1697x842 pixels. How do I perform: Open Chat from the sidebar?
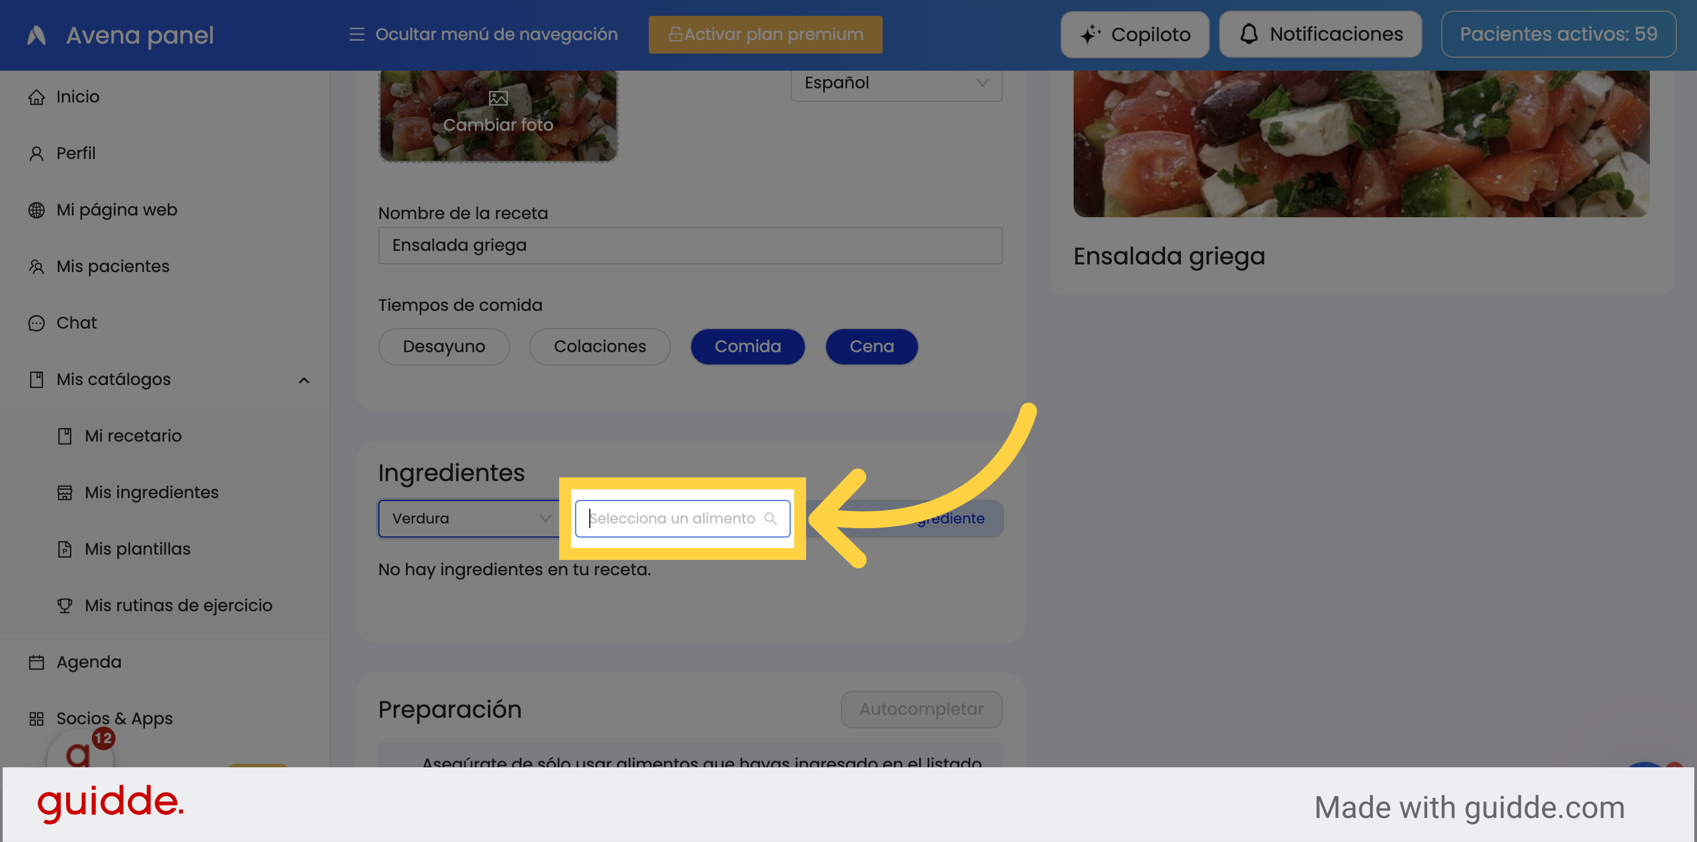point(77,323)
